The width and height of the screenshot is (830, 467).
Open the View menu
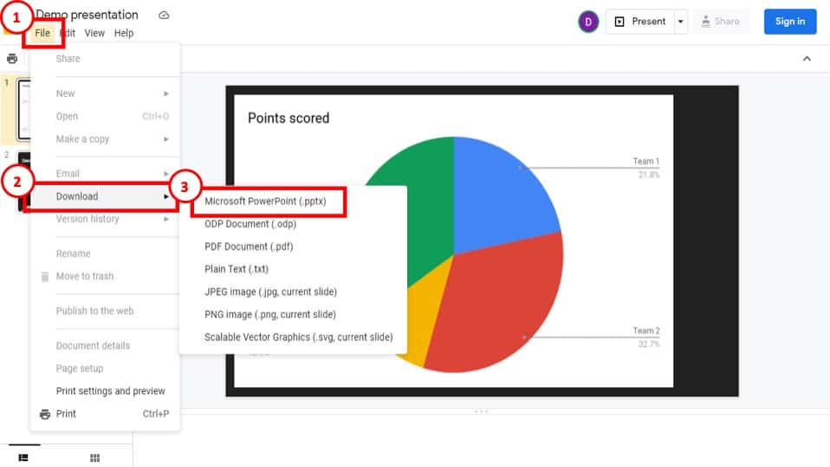pos(94,33)
